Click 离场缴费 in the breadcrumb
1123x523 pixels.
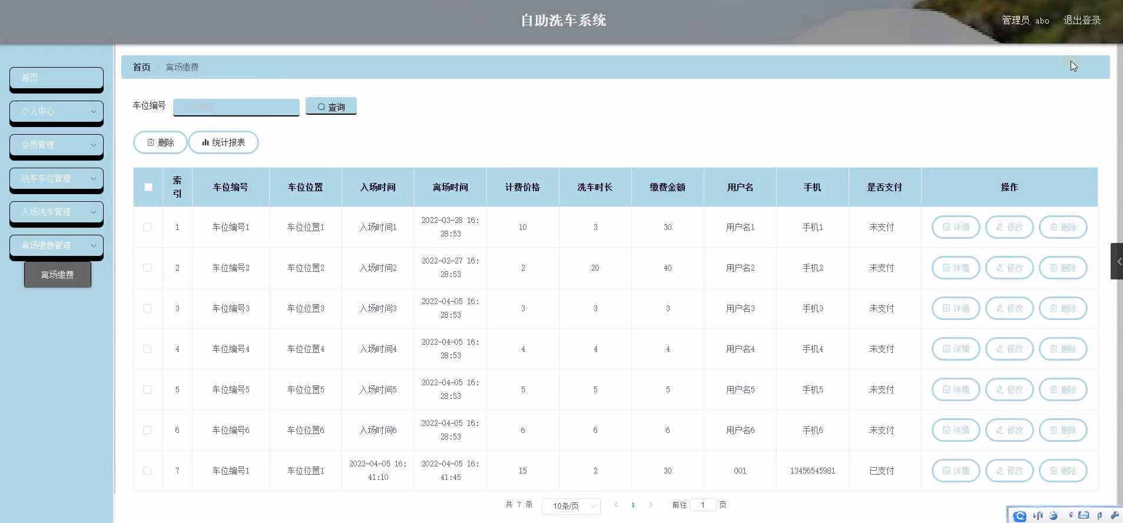point(182,67)
